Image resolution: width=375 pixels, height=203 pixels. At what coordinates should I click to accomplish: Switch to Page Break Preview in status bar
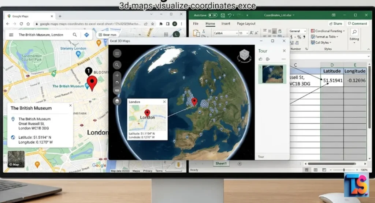pos(324,170)
